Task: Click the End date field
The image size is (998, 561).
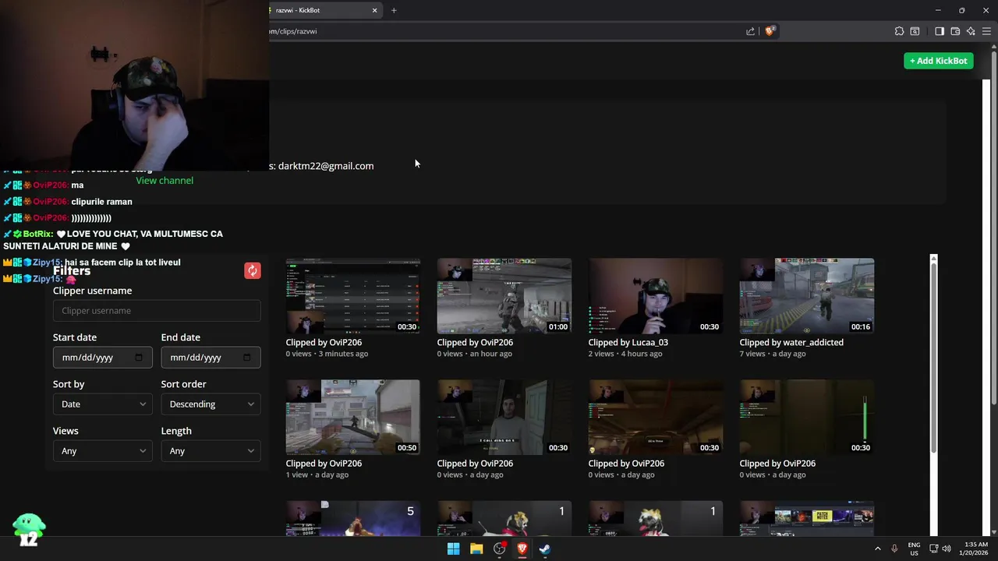Action: pos(211,357)
